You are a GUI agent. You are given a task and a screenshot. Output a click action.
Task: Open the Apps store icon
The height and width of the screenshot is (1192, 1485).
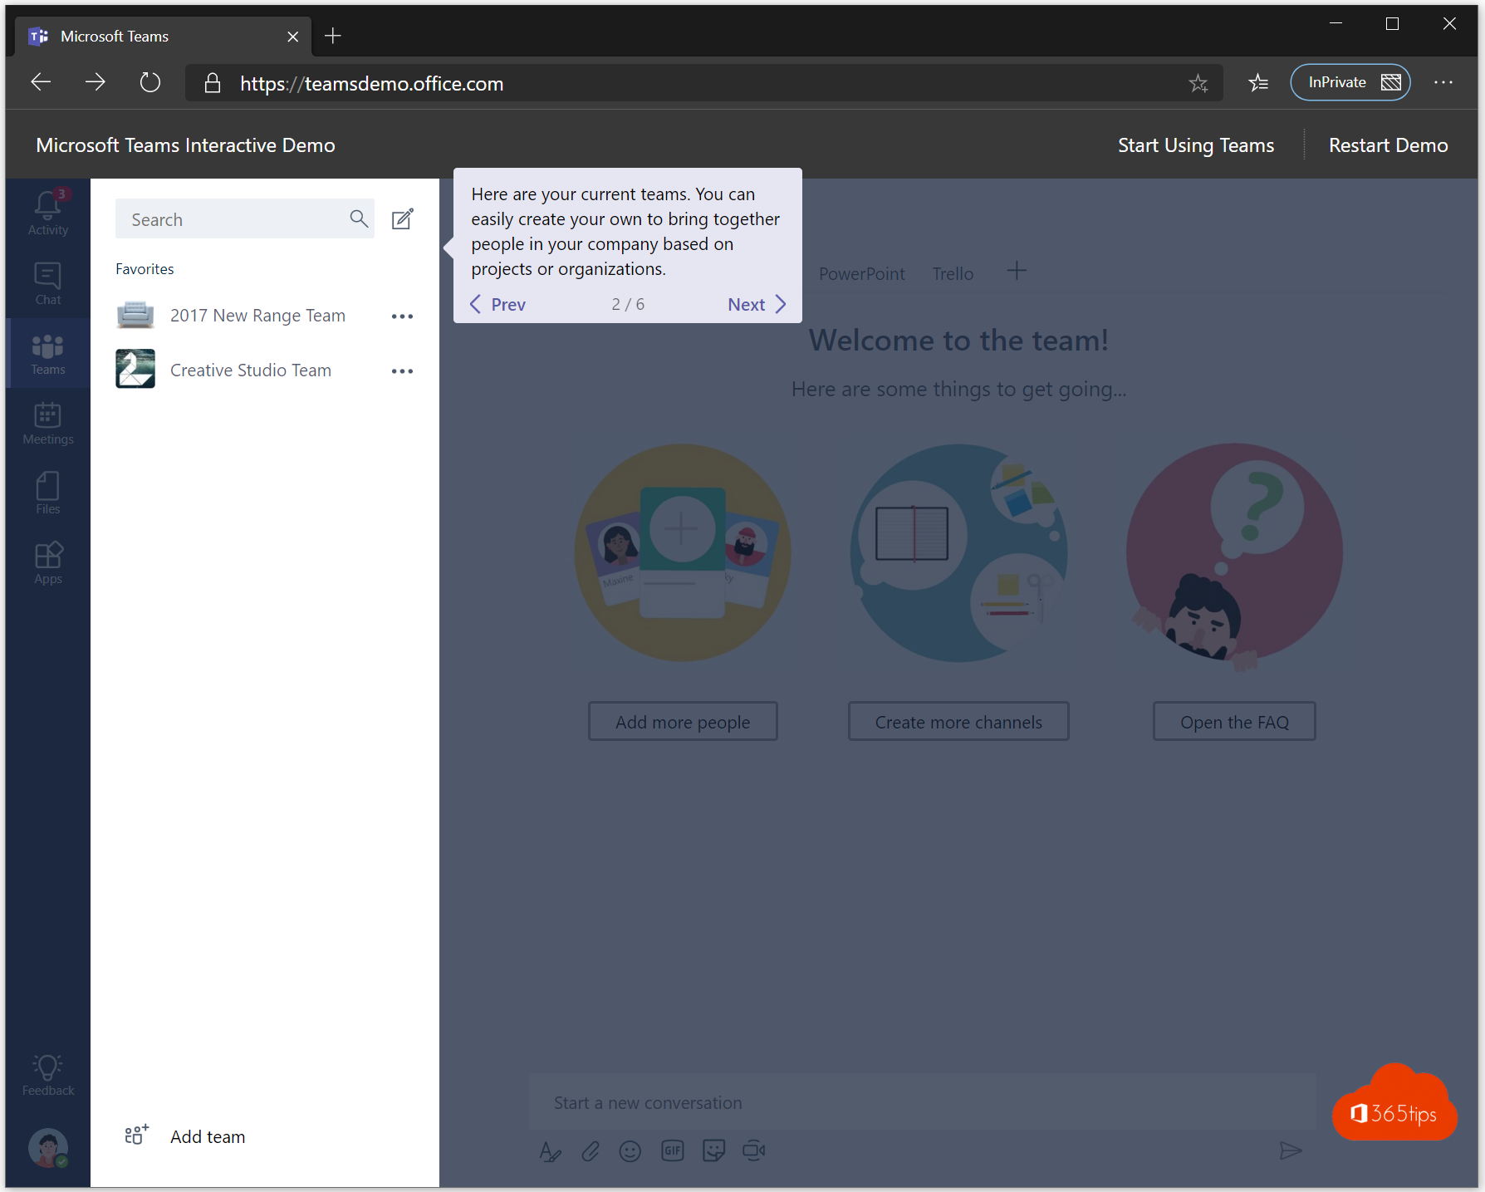point(47,563)
